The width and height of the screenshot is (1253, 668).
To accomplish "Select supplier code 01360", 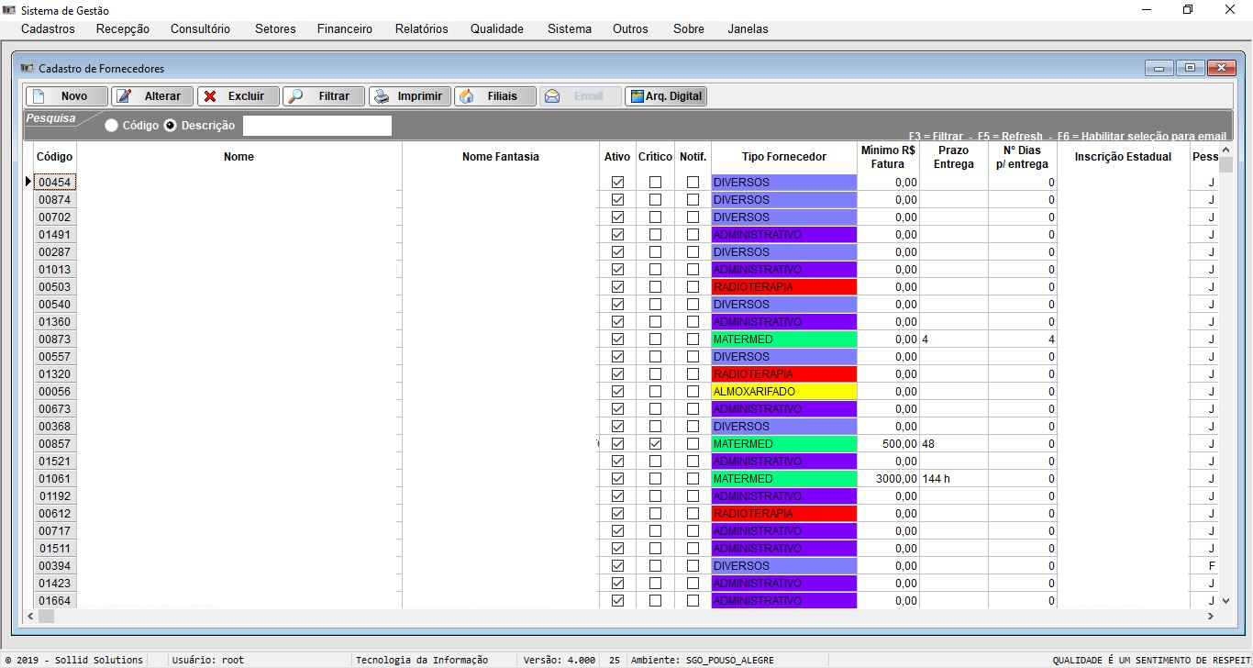I will tap(55, 322).
